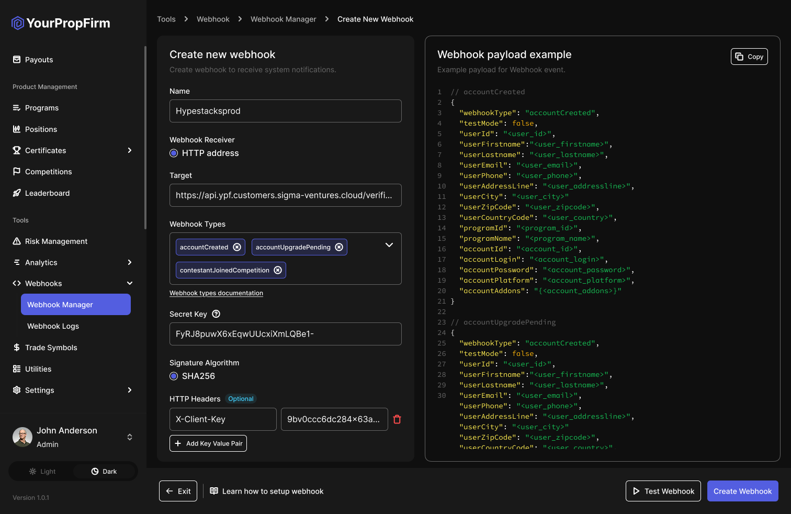Remove the accountUpgradePending tag
Screen dimensions: 791x514
pos(339,247)
